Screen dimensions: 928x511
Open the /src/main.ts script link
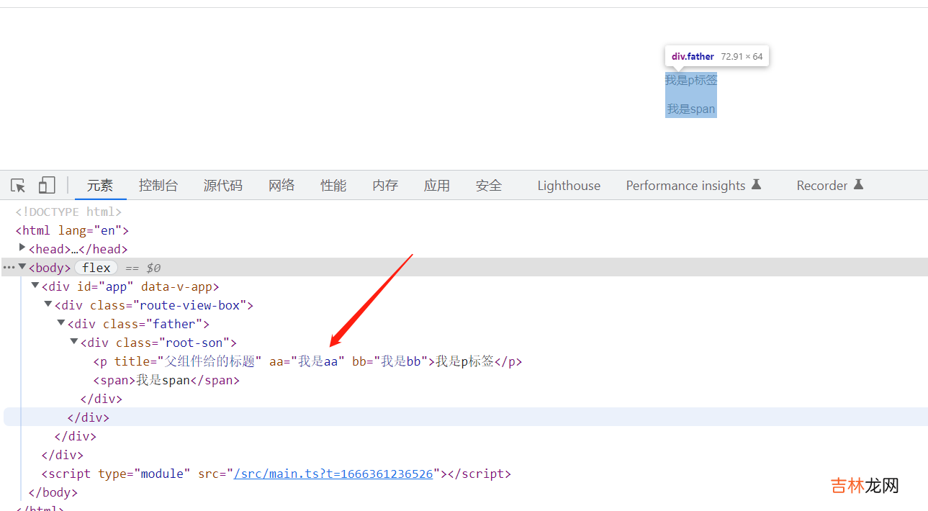333,474
